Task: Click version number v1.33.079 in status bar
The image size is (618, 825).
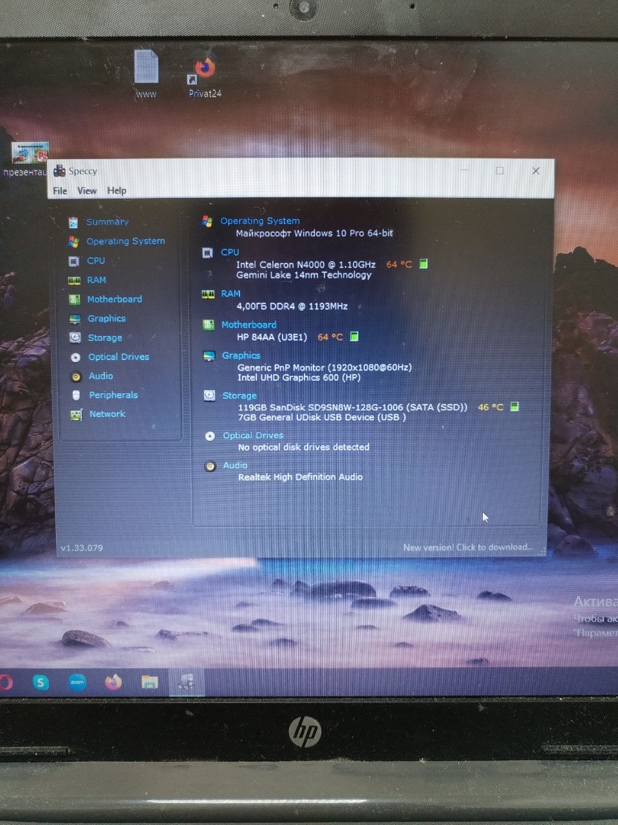Action: (82, 548)
